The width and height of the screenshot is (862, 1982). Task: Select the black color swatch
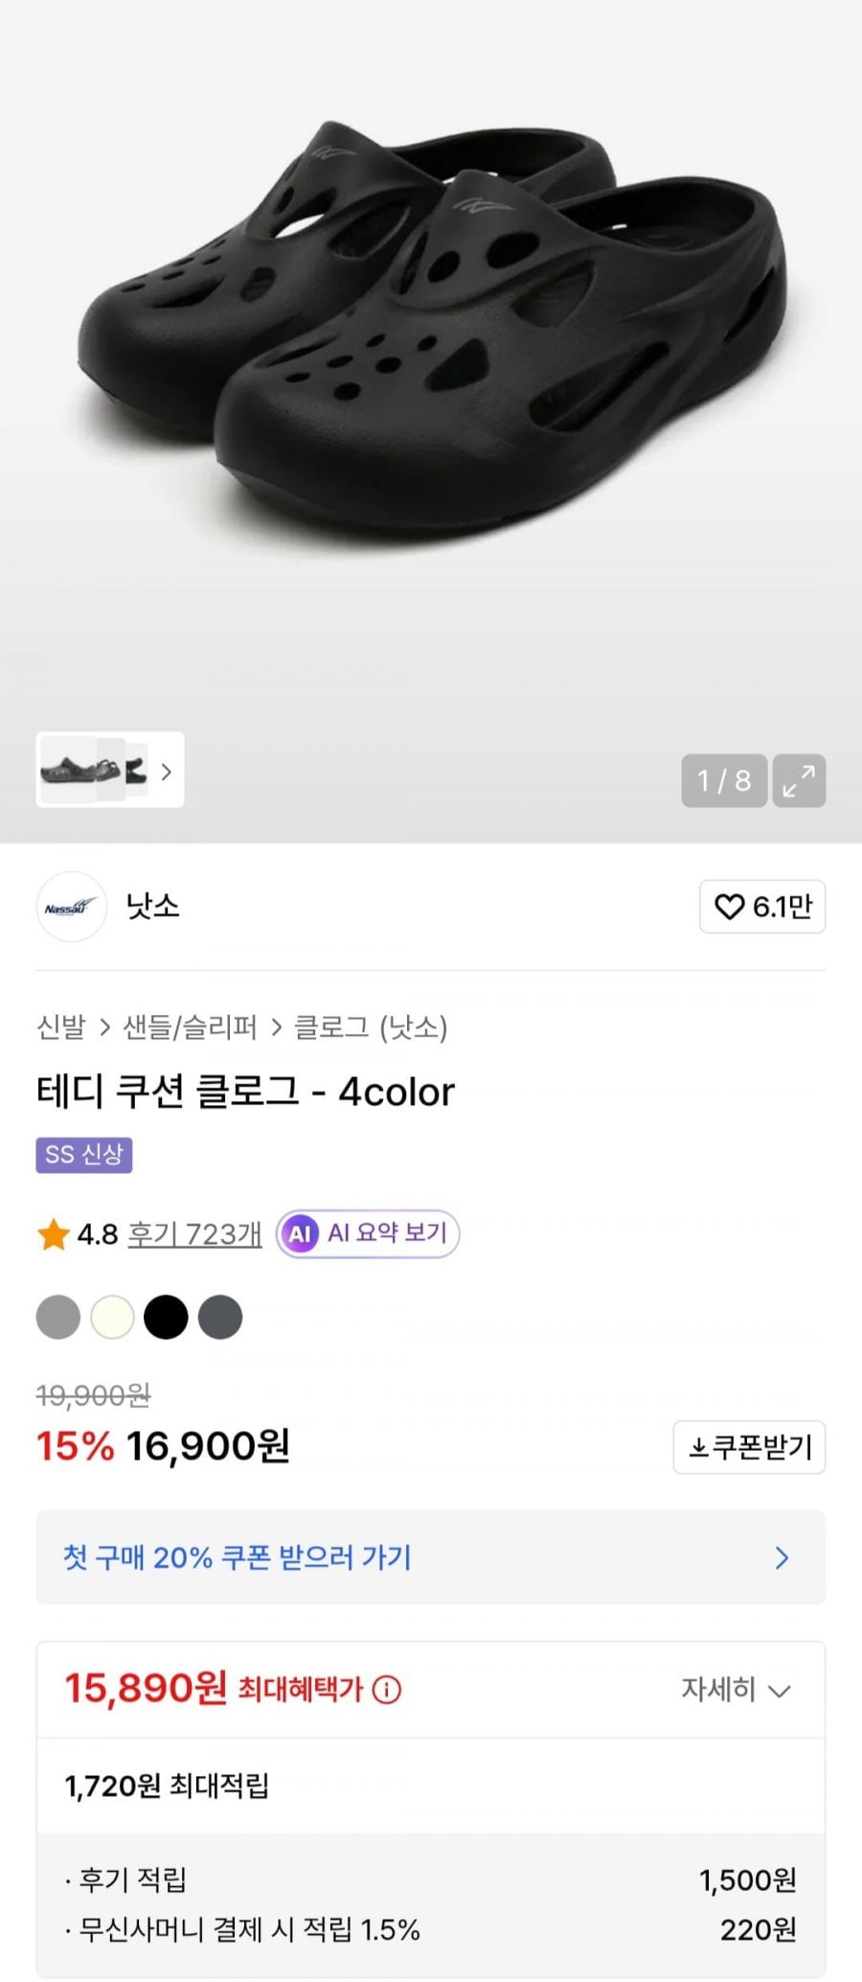[166, 1317]
